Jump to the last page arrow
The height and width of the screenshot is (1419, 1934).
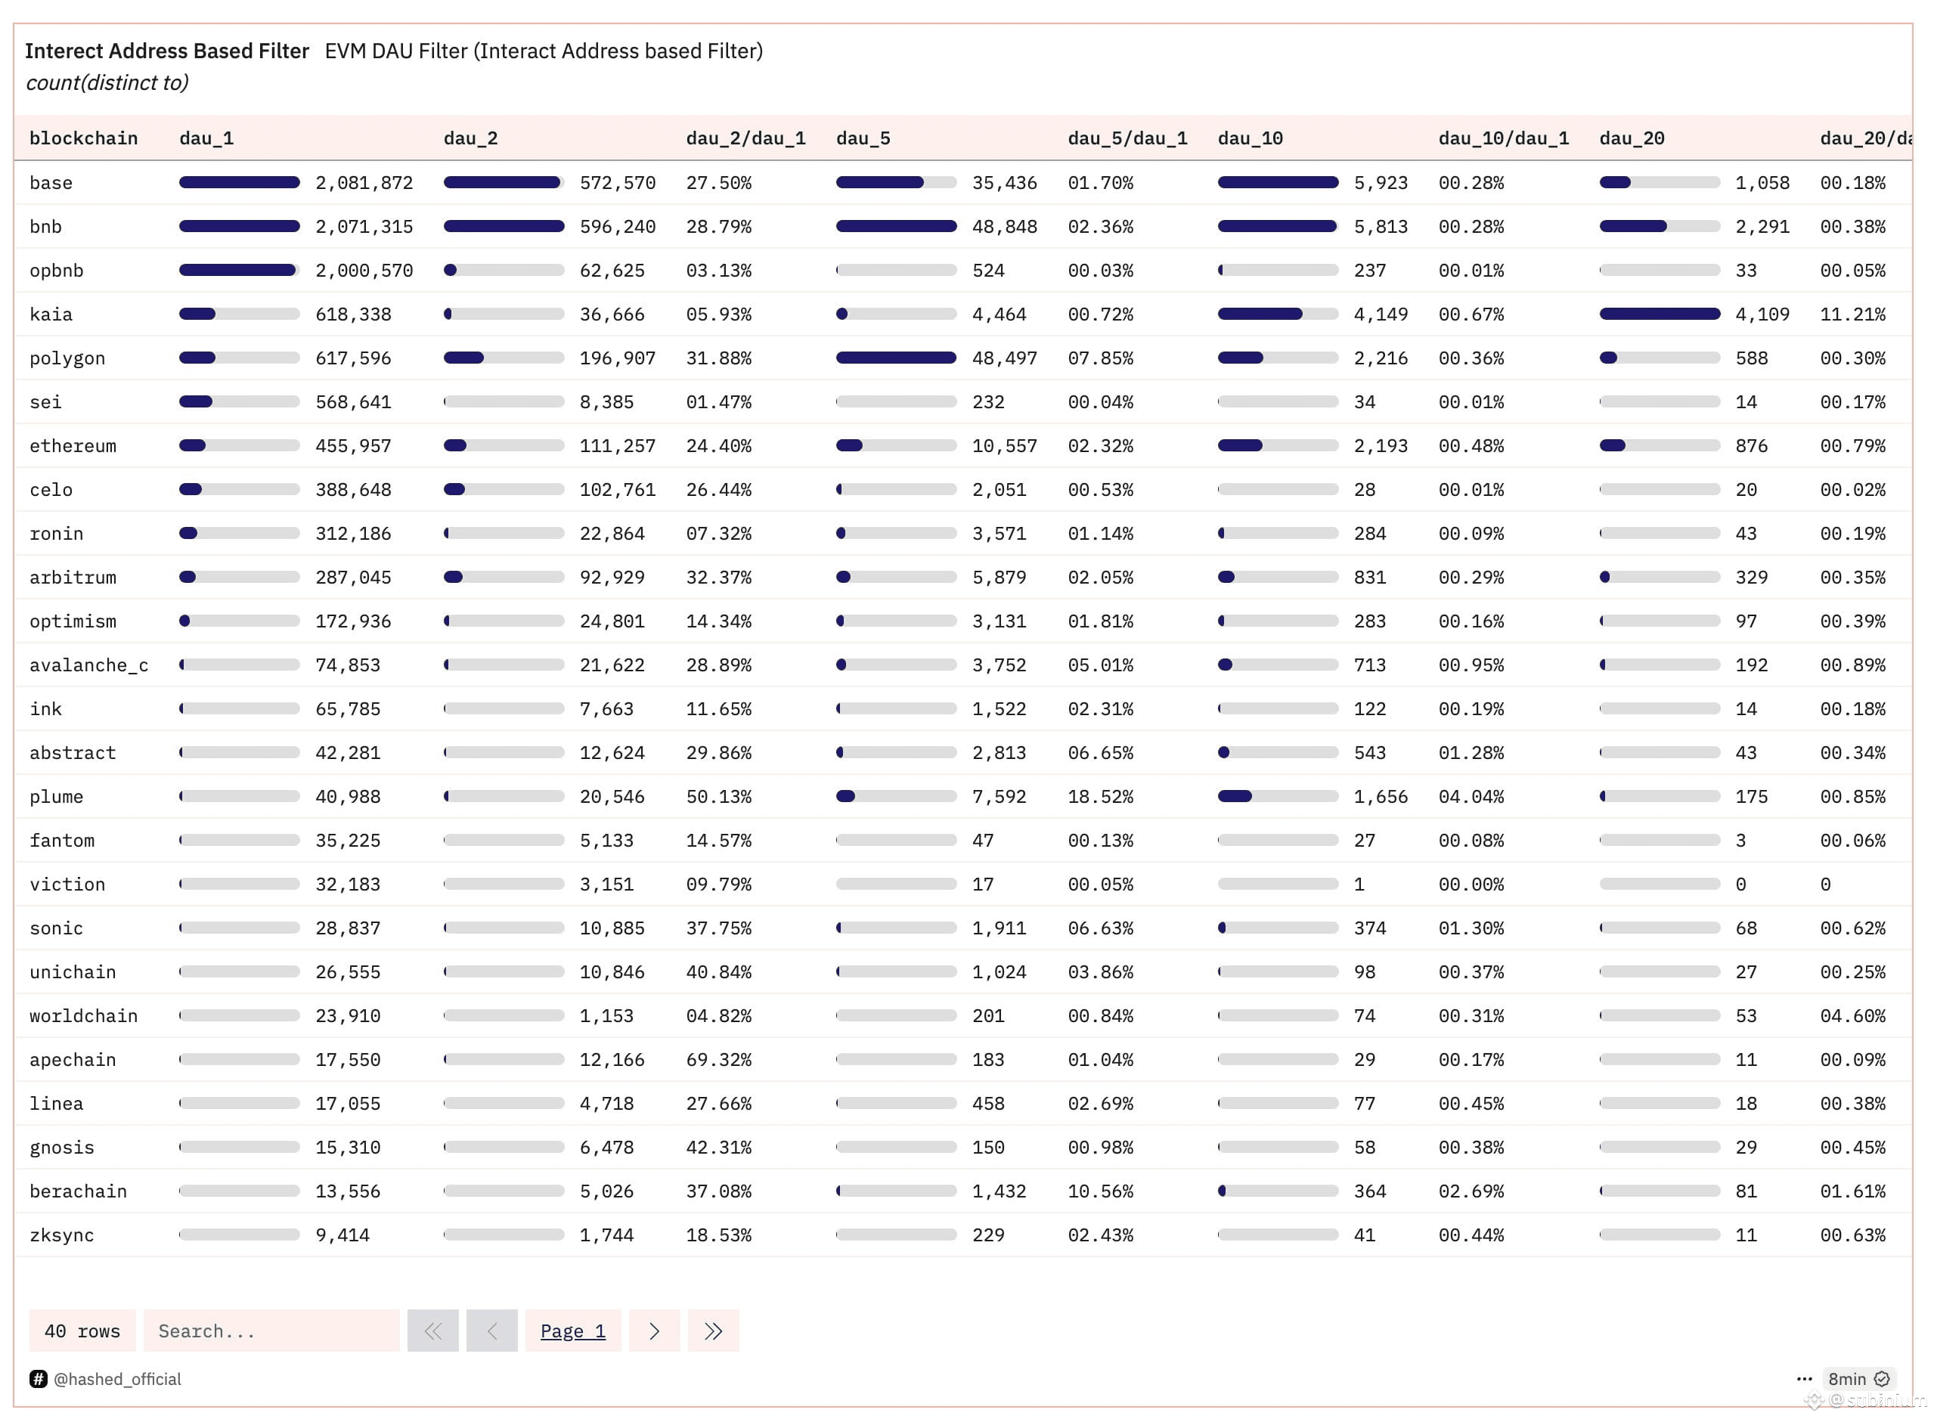[x=714, y=1331]
